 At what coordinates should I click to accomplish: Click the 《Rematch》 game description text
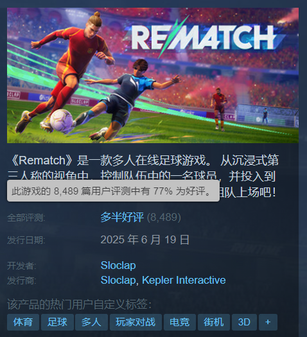[143, 176]
